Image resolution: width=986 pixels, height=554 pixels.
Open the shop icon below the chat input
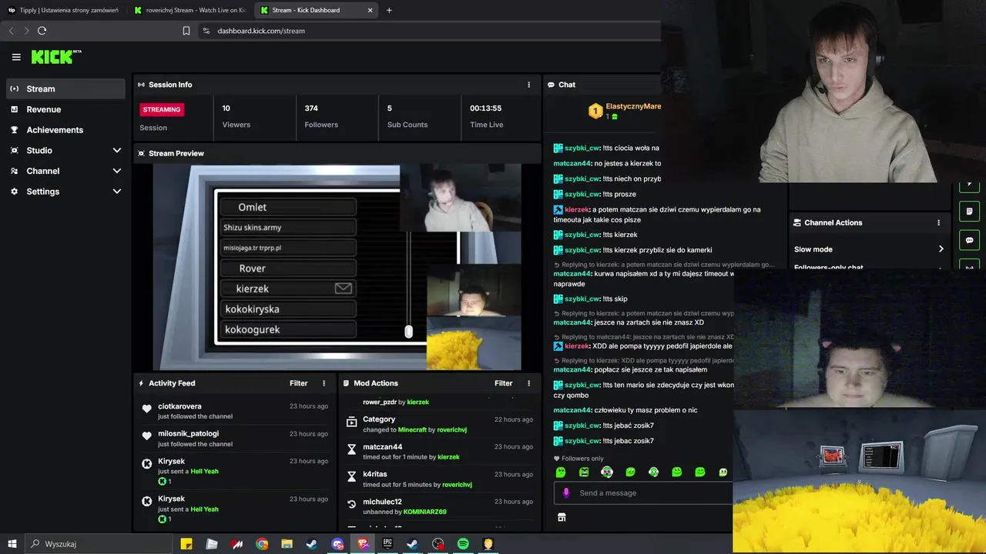click(562, 517)
